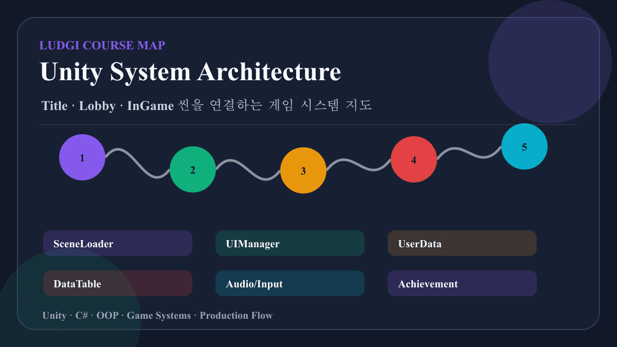Click wavy connector between circles 3 and 4

(359, 165)
